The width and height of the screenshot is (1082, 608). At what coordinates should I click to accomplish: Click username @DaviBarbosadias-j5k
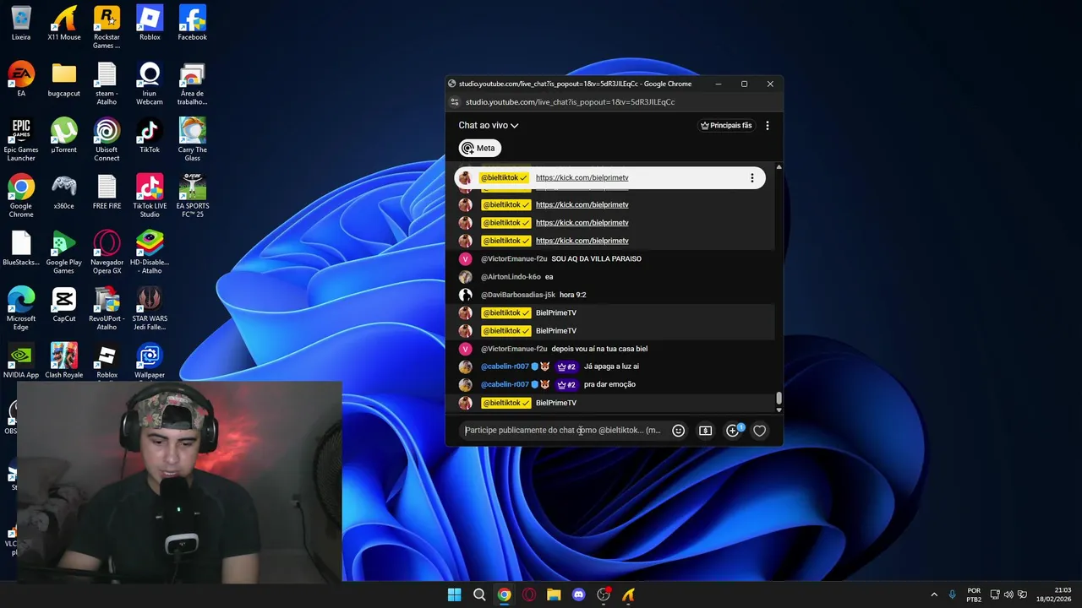[x=518, y=295]
